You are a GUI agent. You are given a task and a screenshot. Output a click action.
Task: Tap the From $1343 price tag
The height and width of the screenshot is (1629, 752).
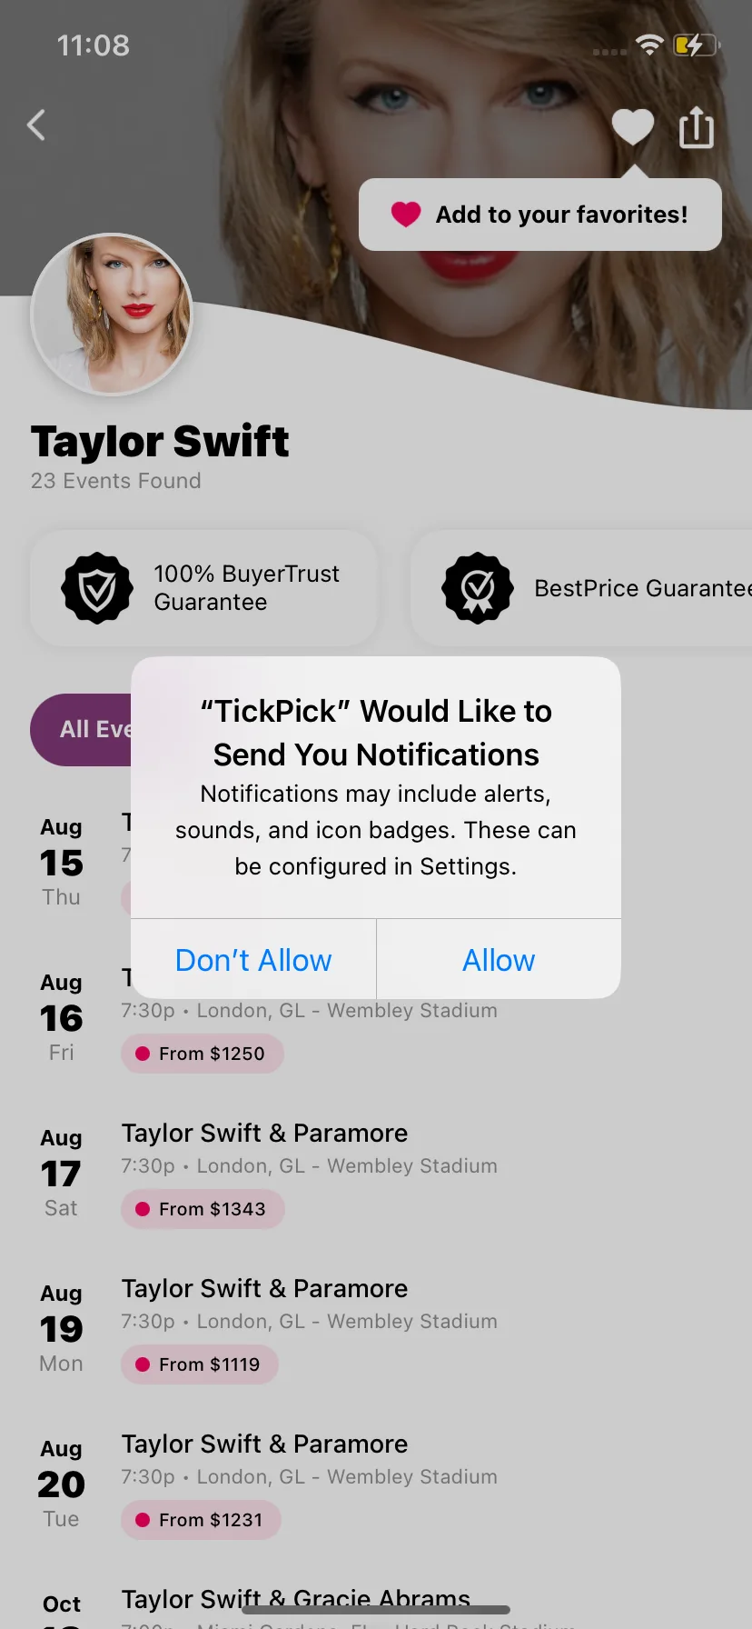point(203,1209)
